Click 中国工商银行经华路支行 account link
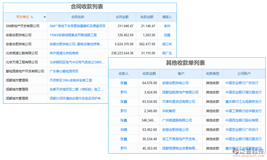 coord(243,111)
